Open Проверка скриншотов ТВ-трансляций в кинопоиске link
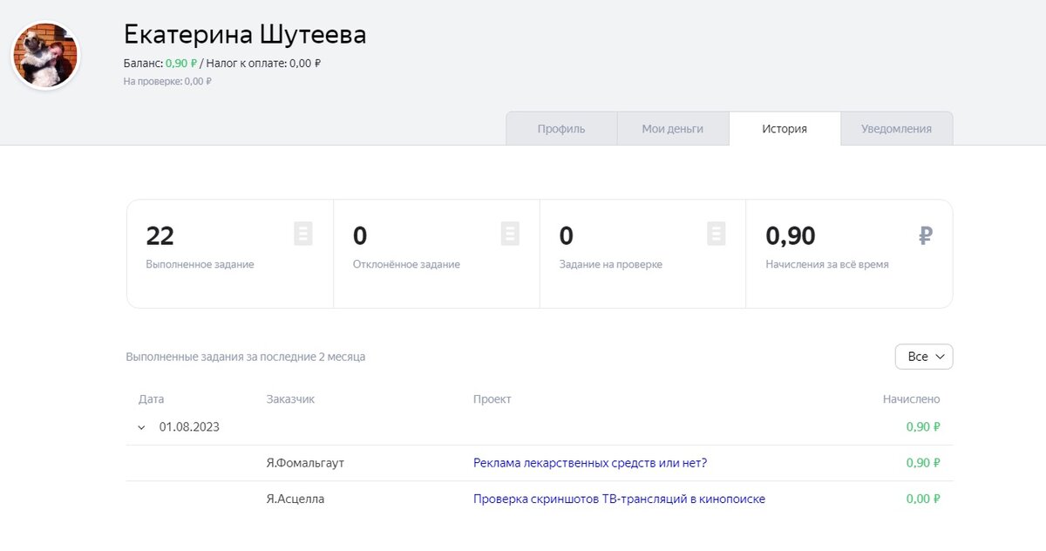Image resolution: width=1046 pixels, height=551 pixels. [x=619, y=499]
